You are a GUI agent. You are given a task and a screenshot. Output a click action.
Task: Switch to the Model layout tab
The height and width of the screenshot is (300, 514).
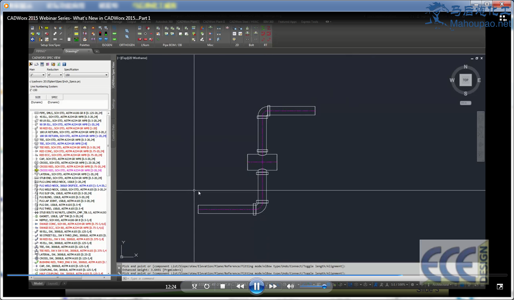[x=38, y=283]
